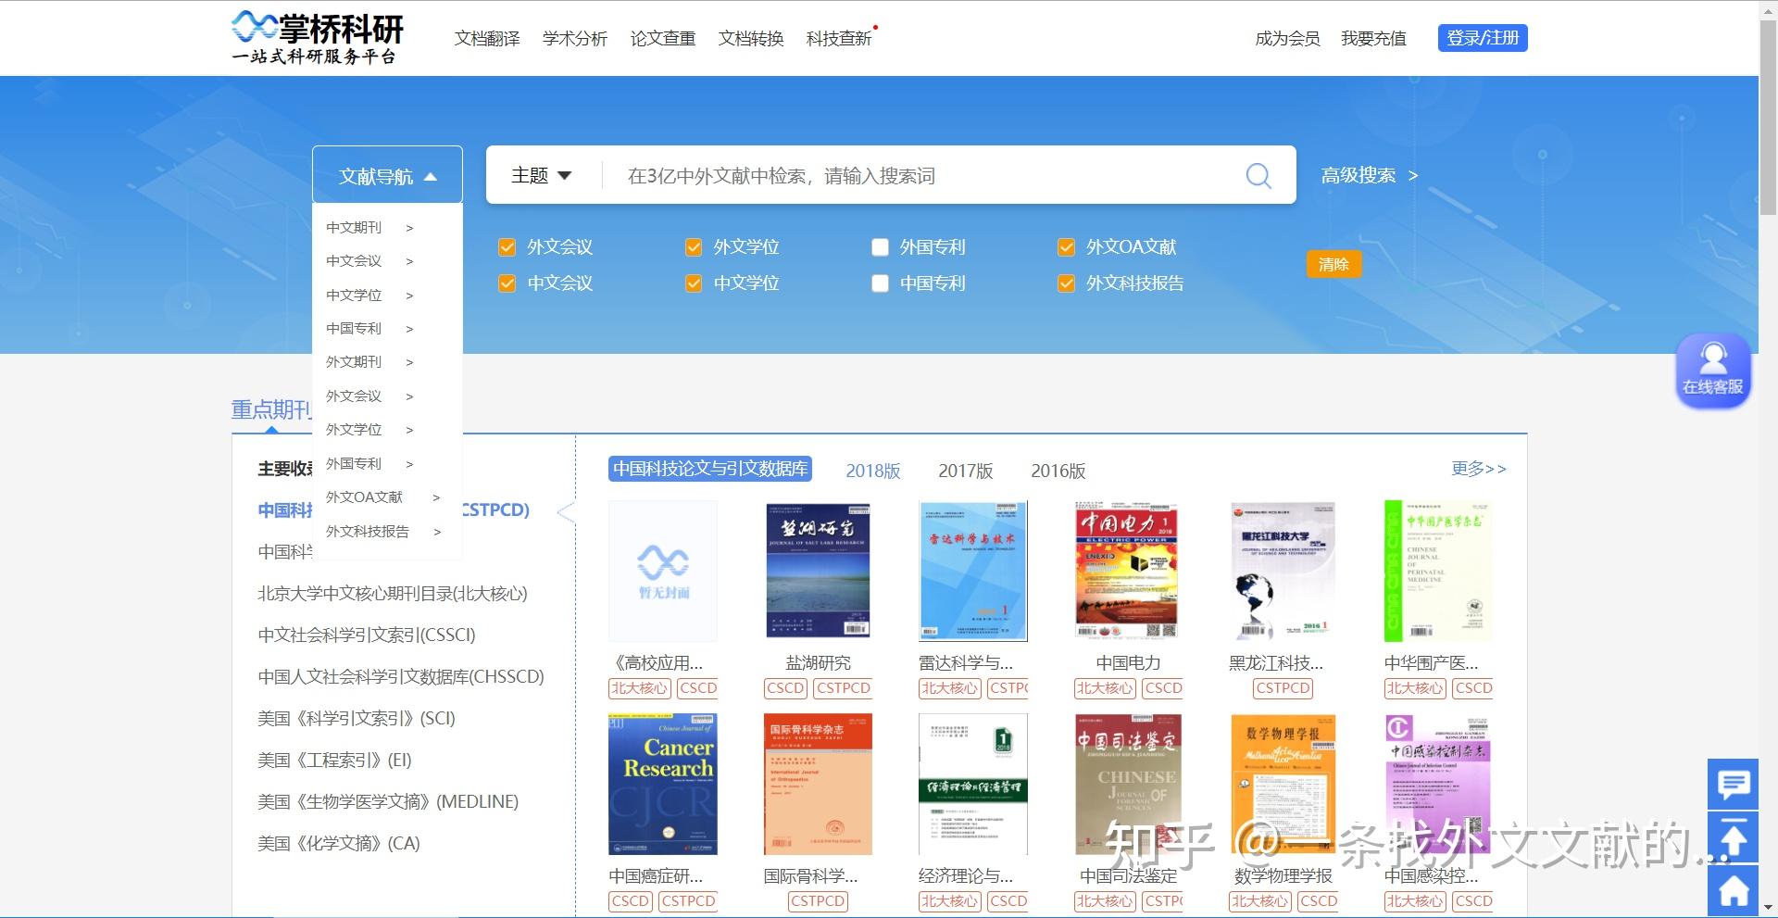Check the 外国专利 checkbox
Image resolution: width=1778 pixels, height=918 pixels.
pos(880,246)
